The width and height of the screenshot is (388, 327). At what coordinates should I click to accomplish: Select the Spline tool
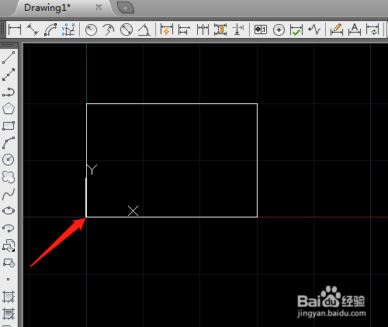click(9, 194)
